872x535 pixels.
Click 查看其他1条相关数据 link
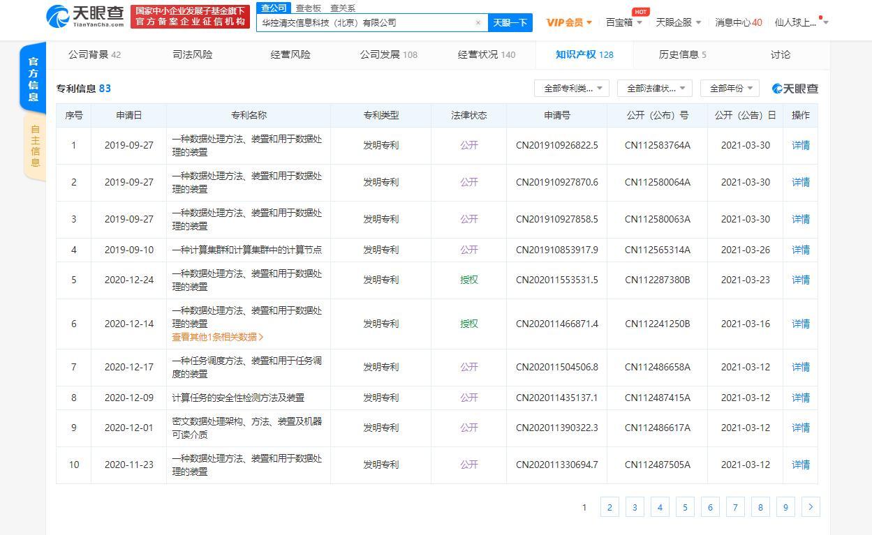point(218,337)
